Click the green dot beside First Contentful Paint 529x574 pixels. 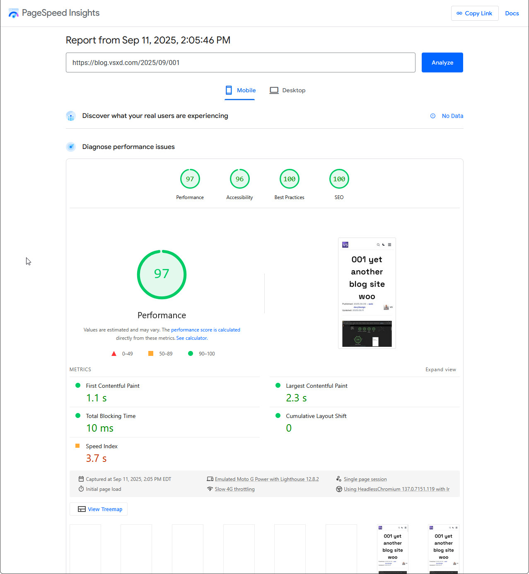click(x=78, y=385)
